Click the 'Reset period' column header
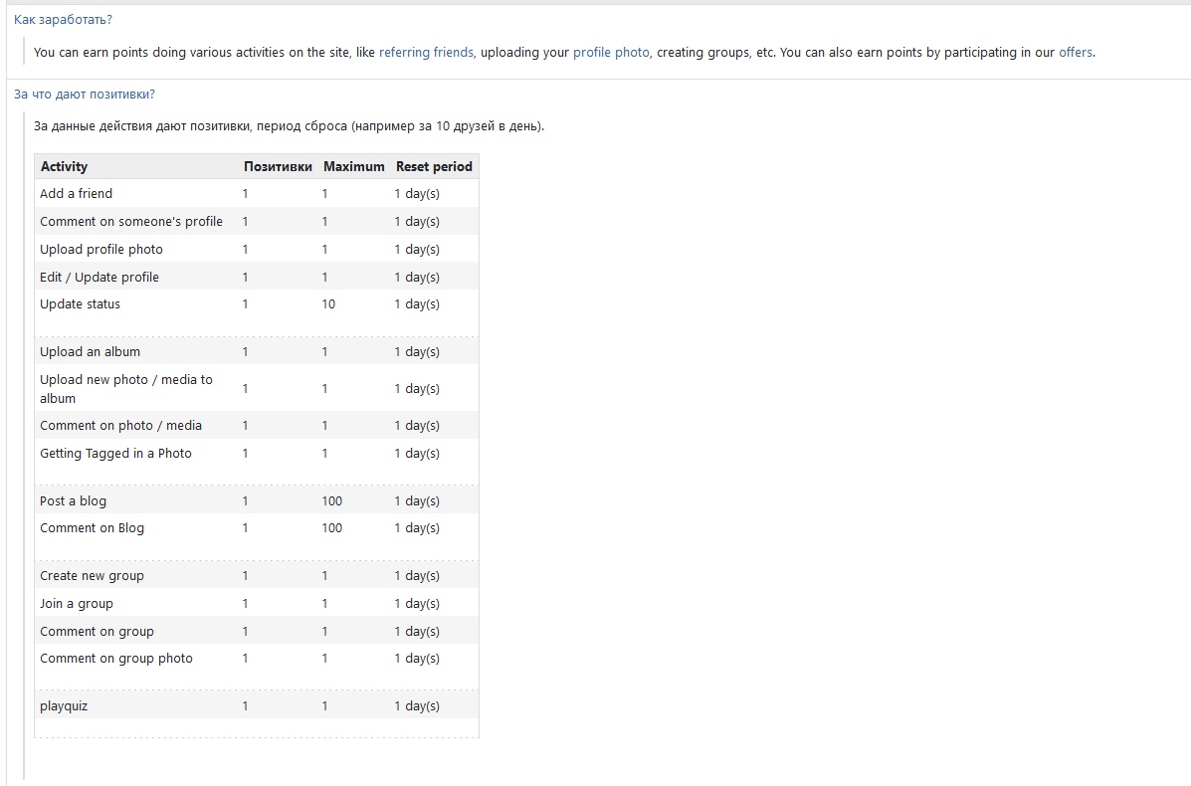The height and width of the screenshot is (786, 1191). pos(434,166)
